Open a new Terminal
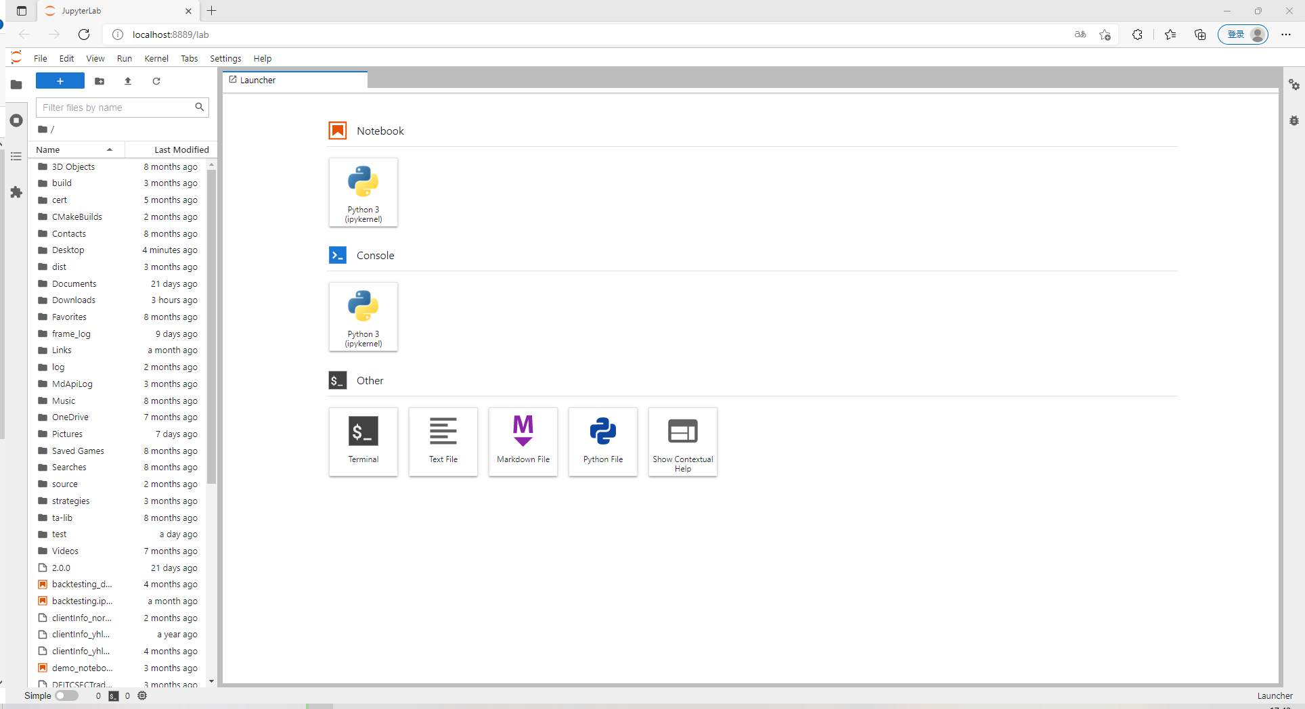 363,442
